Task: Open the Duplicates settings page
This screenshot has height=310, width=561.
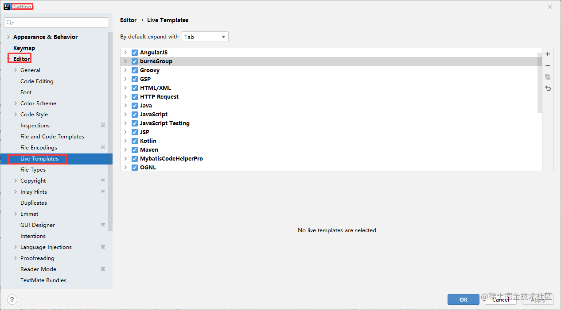Action: pos(34,203)
